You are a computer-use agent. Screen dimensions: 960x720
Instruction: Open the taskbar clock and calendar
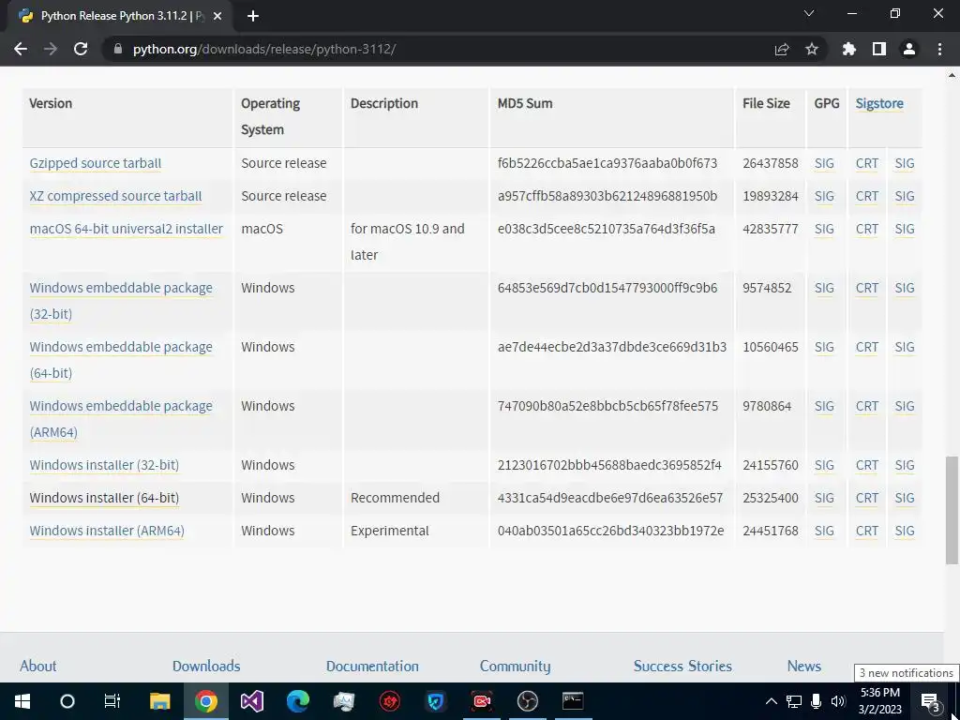point(880,701)
